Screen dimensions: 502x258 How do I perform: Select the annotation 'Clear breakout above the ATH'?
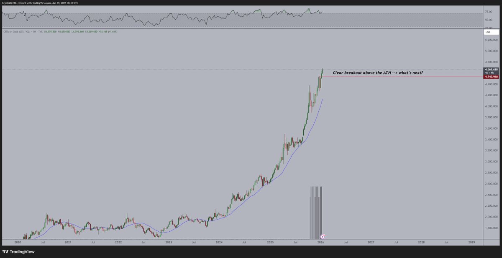click(377, 73)
